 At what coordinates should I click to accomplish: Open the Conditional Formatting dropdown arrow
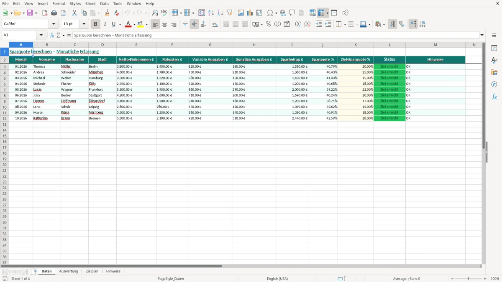pyautogui.click(x=384, y=24)
